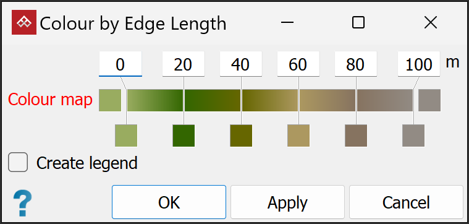Select the 60 value input field
469x224 pixels.
click(298, 64)
